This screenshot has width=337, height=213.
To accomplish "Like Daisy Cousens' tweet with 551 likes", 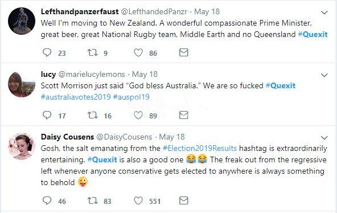I will [x=138, y=200].
